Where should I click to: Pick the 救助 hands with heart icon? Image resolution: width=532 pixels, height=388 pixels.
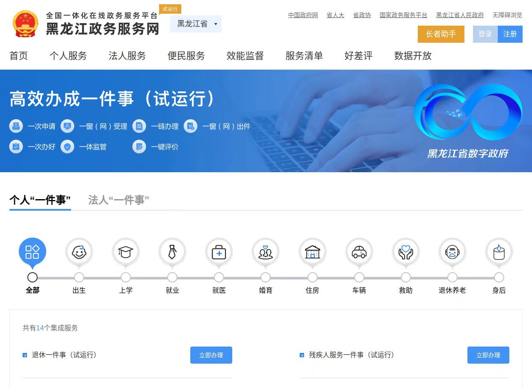405,252
